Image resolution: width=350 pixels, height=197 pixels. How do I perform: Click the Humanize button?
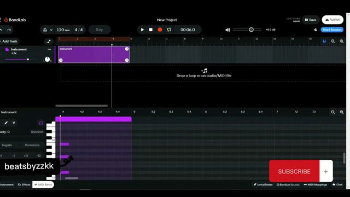point(32,145)
